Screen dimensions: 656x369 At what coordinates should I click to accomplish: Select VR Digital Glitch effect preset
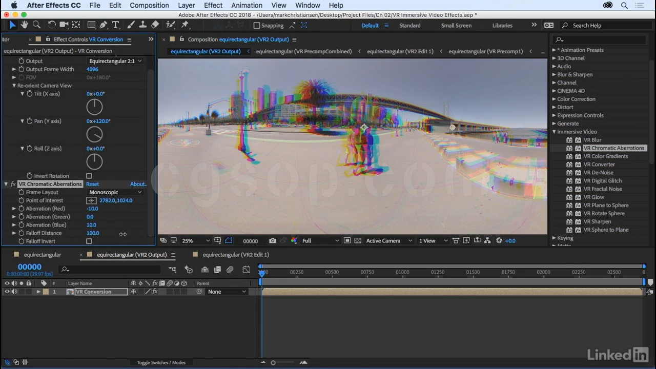pos(602,180)
